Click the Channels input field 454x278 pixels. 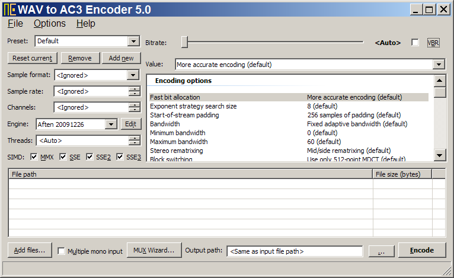tap(91, 107)
